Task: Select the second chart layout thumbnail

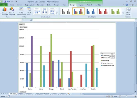Action: coord(45,11)
